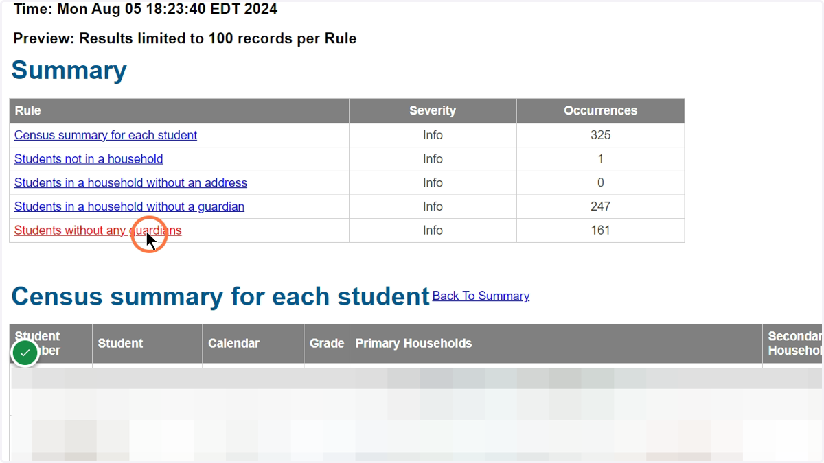
Task: Click the Severity column header
Action: (x=433, y=111)
